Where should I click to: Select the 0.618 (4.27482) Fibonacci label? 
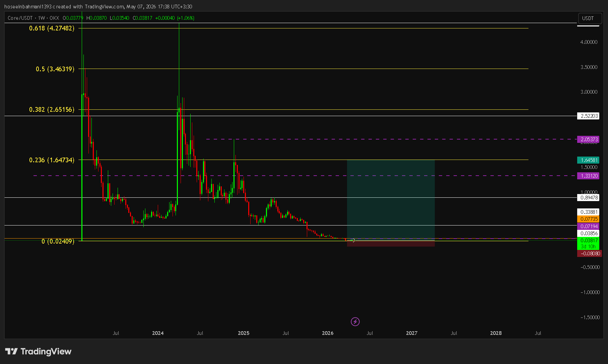[52, 28]
